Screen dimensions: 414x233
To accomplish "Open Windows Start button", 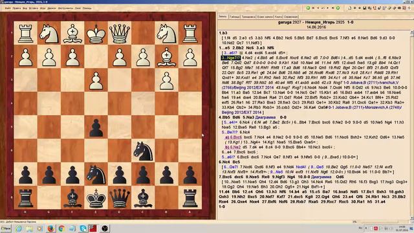I will tap(6, 228).
